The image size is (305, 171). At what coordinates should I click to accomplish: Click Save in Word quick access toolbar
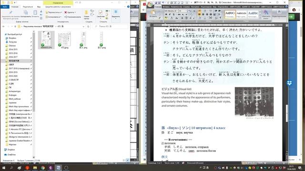tap(156, 3)
